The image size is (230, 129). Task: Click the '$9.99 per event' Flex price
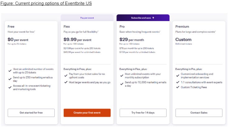[77, 40]
